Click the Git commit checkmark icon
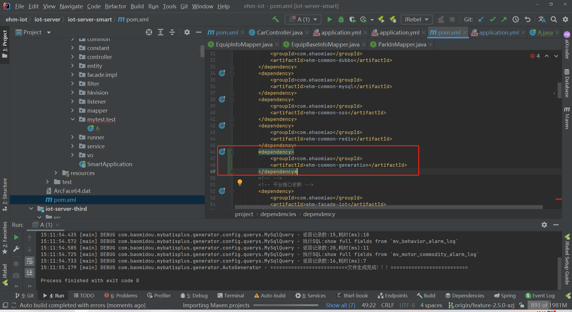The image size is (572, 312). click(492, 20)
